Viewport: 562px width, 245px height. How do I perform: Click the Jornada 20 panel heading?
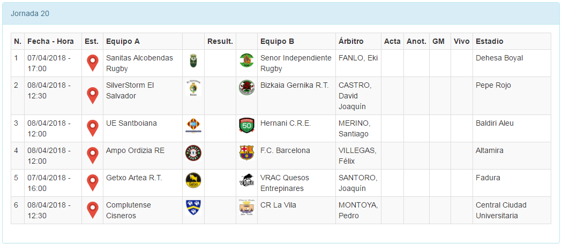pos(30,13)
